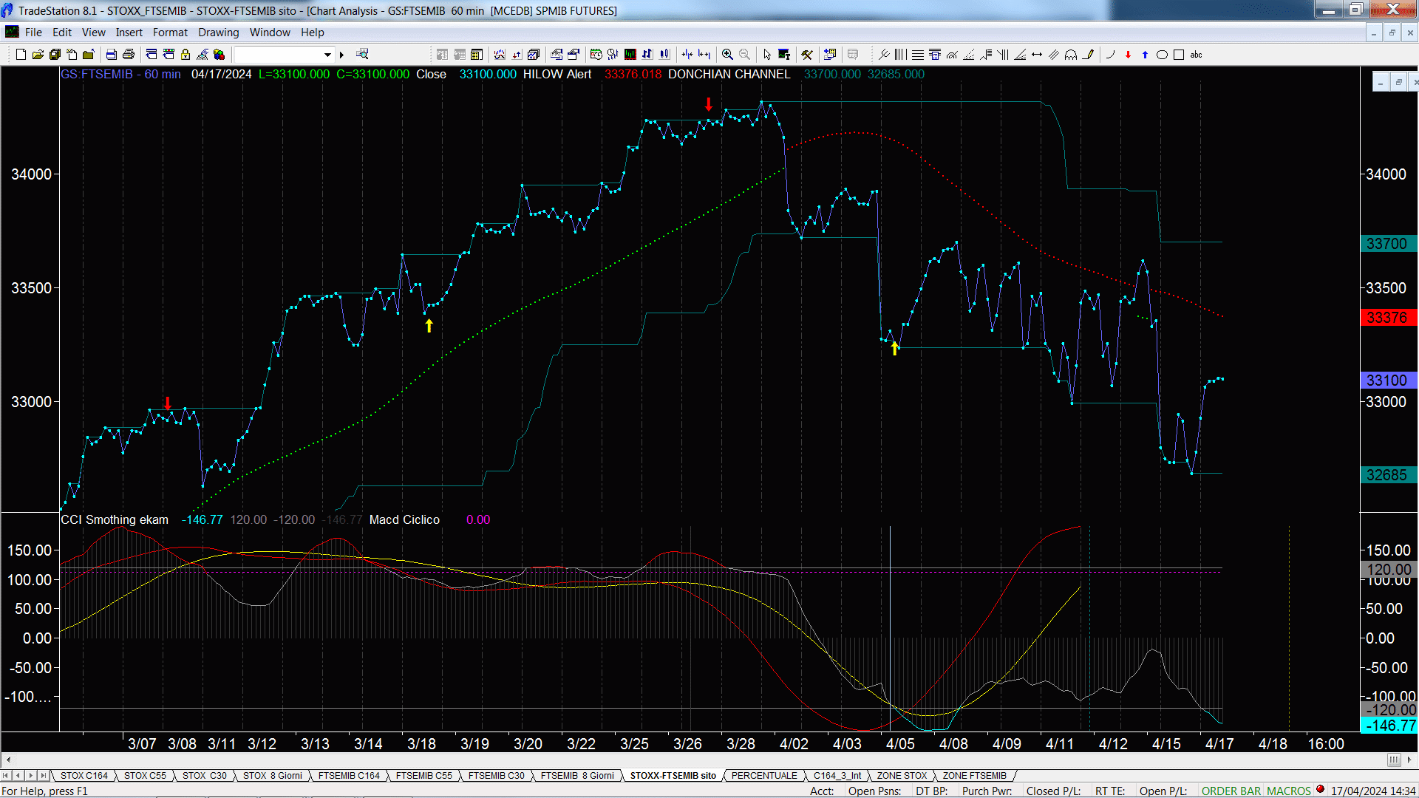Select the parallel lines drawing tool
Viewport: 1419px width, 798px height.
(x=1054, y=55)
